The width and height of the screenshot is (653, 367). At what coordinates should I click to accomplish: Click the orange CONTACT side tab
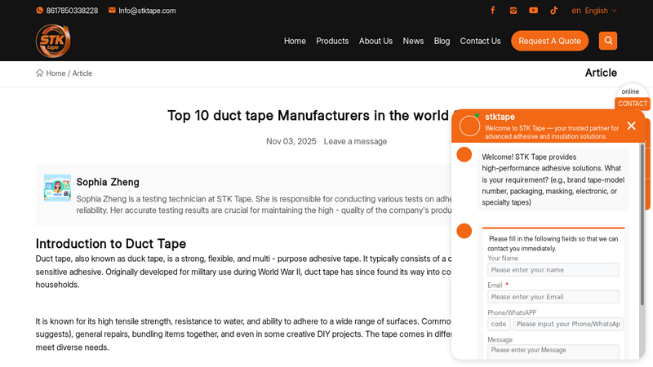point(633,104)
